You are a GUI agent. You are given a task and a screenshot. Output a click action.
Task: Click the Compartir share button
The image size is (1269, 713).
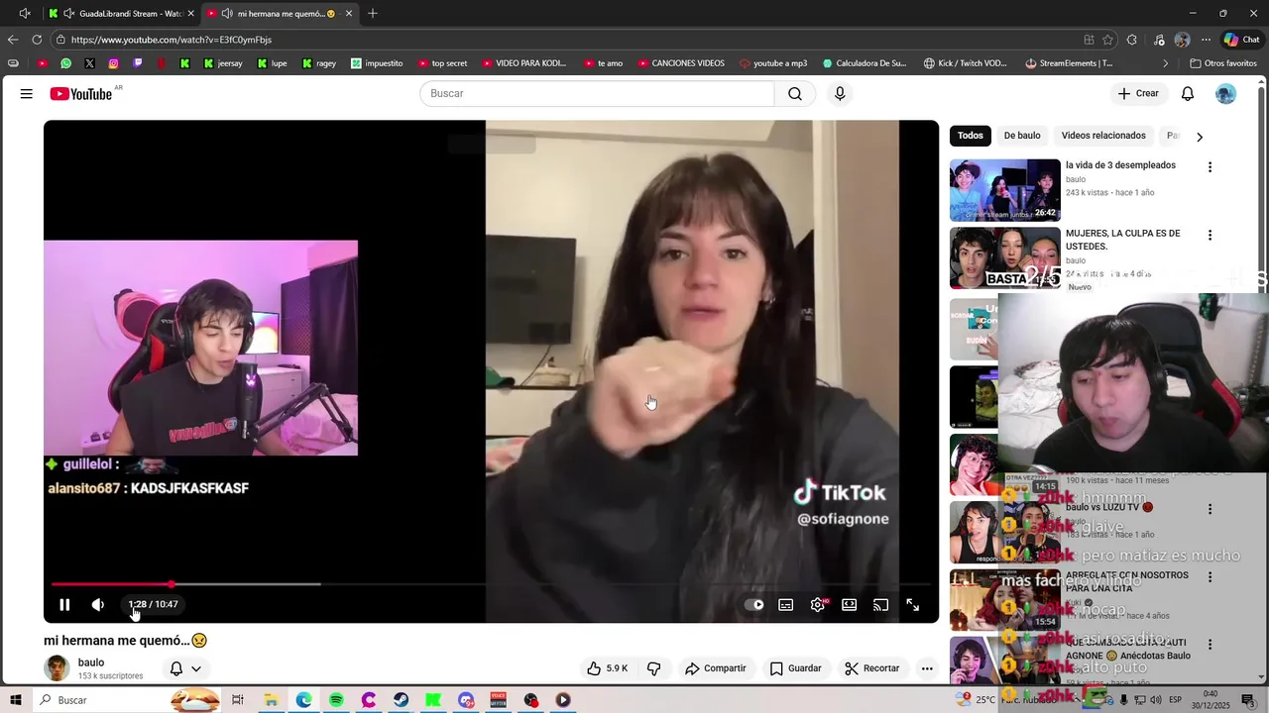716,668
